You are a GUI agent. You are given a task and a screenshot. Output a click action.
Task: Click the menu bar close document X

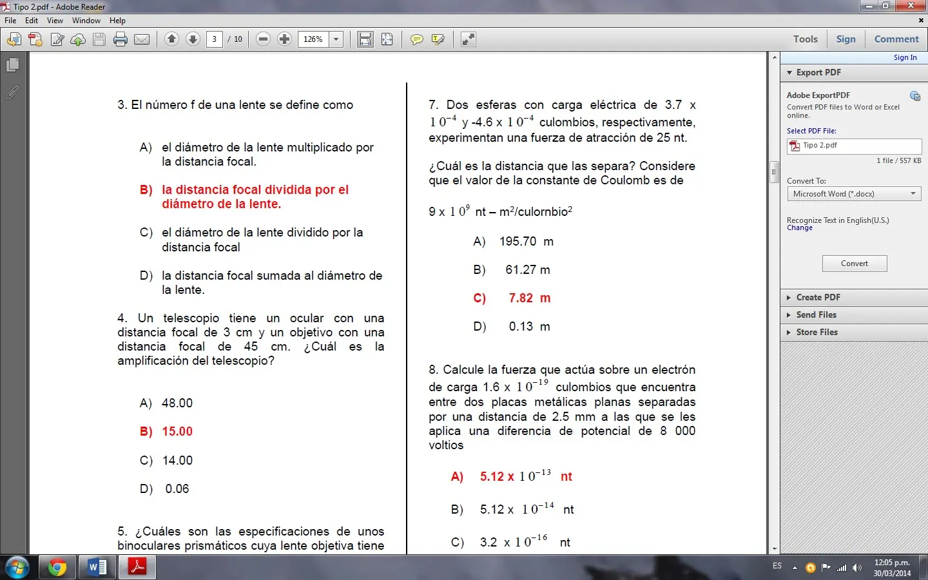tap(921, 21)
